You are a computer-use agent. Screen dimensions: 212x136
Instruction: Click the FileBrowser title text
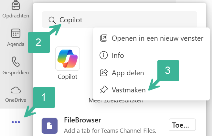coord(82,120)
